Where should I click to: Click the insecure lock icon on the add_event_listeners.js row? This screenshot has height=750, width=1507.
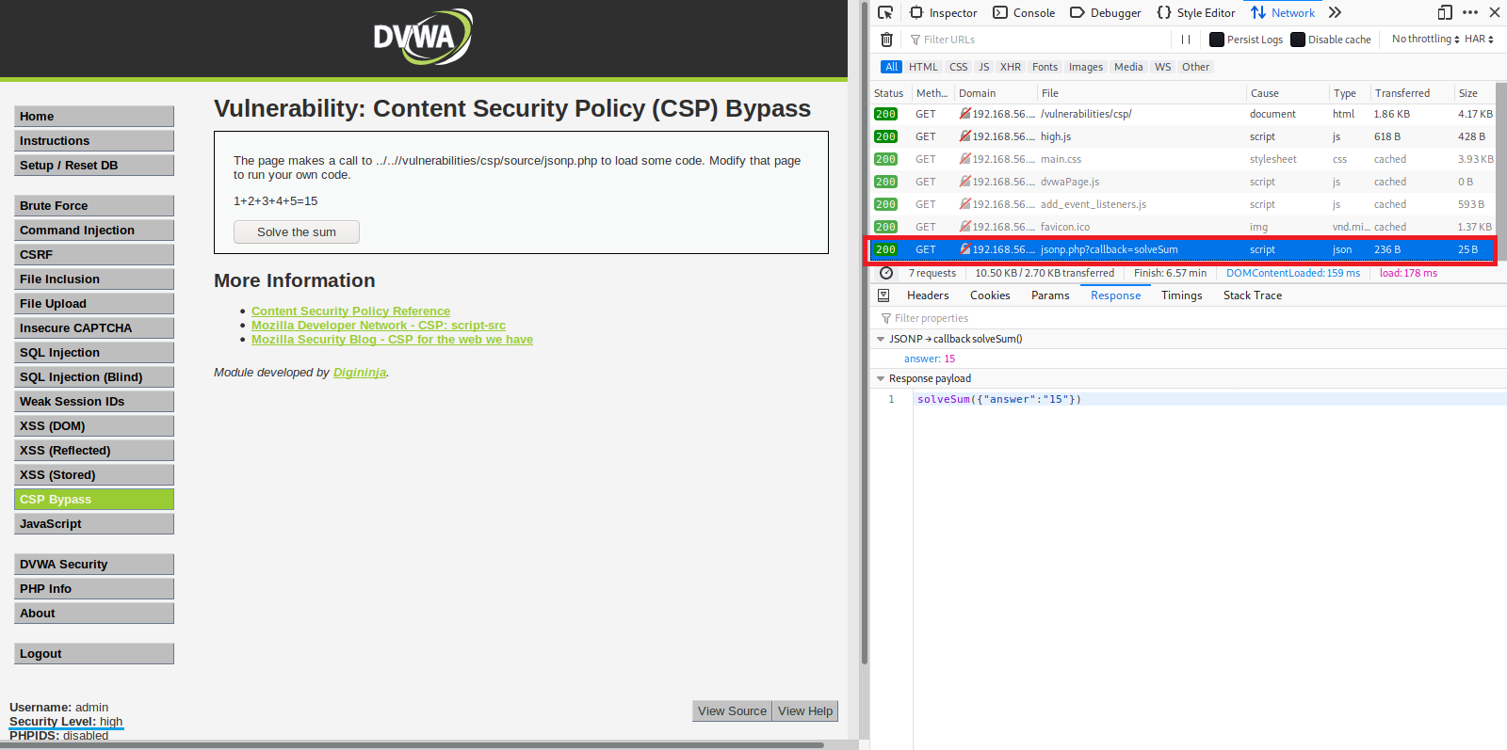[x=964, y=204]
